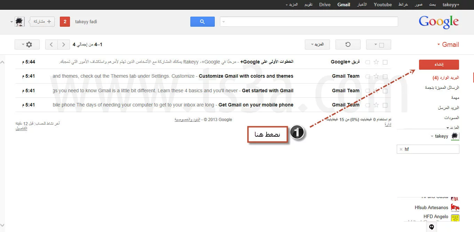Star the Get started with Gmail email
The height and width of the screenshot is (232, 474).
(x=376, y=91)
